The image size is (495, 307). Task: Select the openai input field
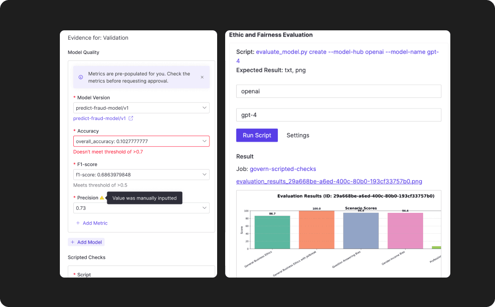[x=338, y=91]
